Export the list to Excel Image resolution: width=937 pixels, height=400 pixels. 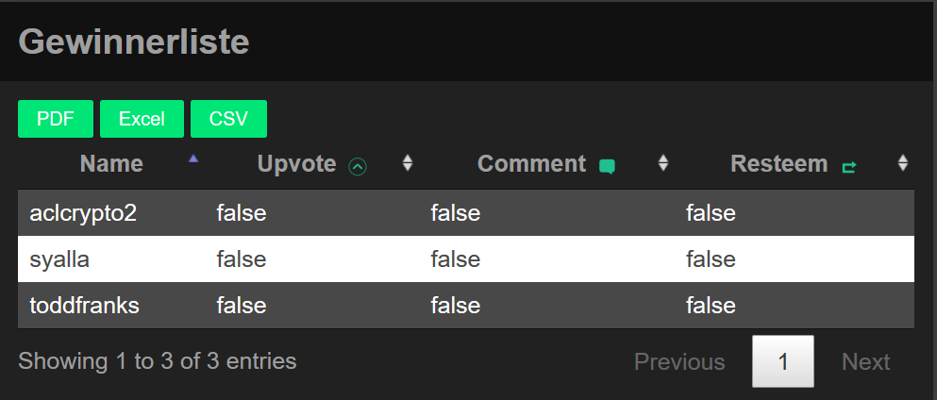coord(142,119)
